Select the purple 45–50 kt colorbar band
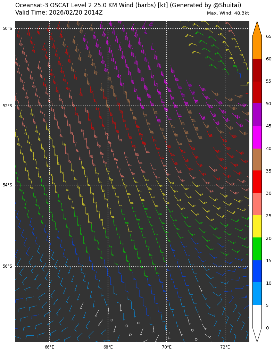 [x=257, y=115]
